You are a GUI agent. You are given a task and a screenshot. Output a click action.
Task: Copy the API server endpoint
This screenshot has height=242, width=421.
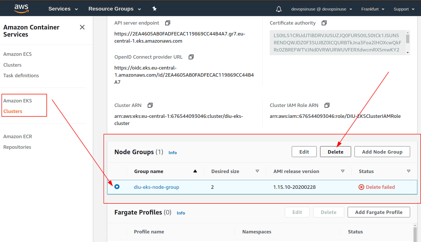(x=168, y=23)
